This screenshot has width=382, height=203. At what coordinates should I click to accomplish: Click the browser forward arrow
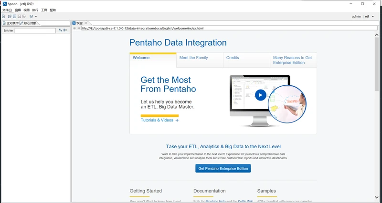point(79,28)
